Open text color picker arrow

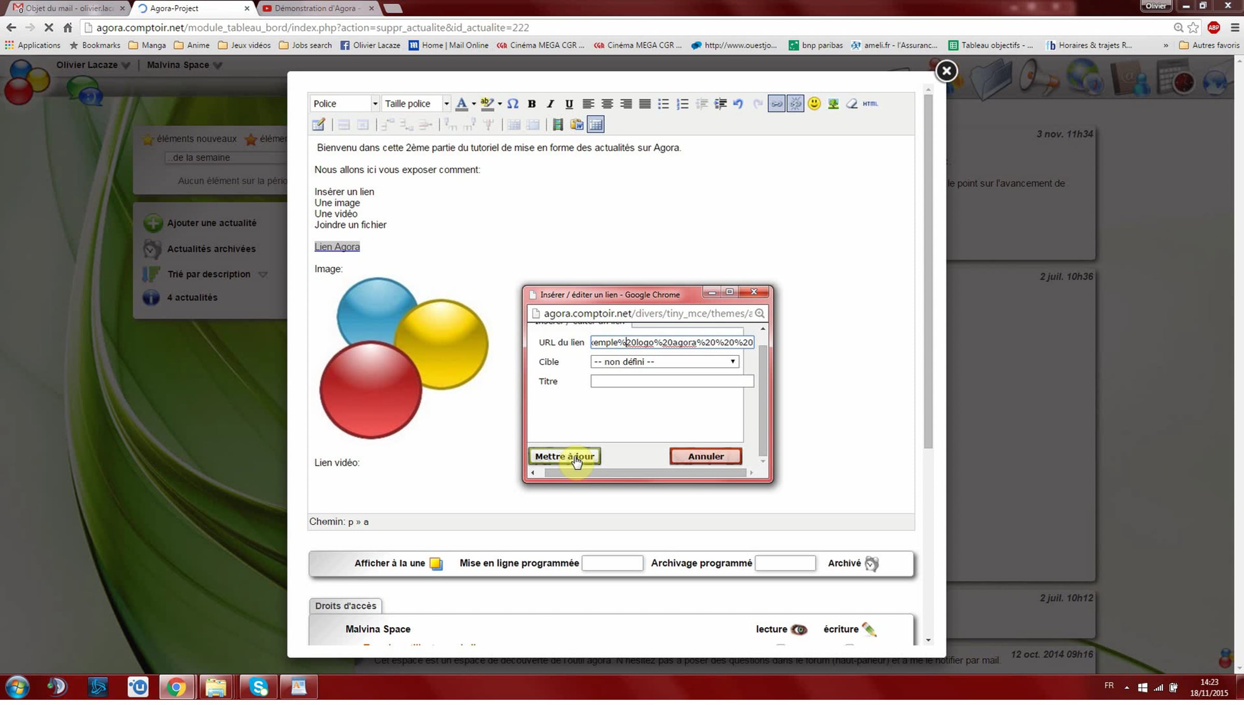click(x=474, y=104)
